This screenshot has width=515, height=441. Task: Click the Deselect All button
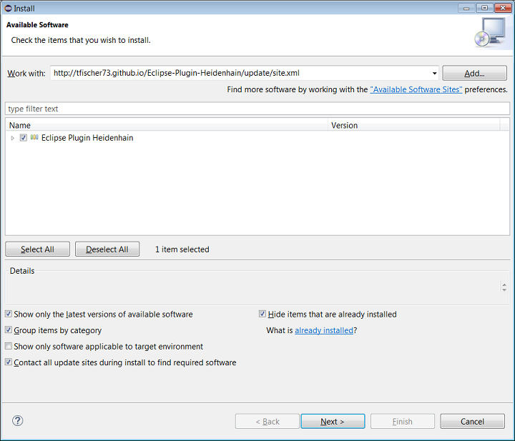[107, 249]
